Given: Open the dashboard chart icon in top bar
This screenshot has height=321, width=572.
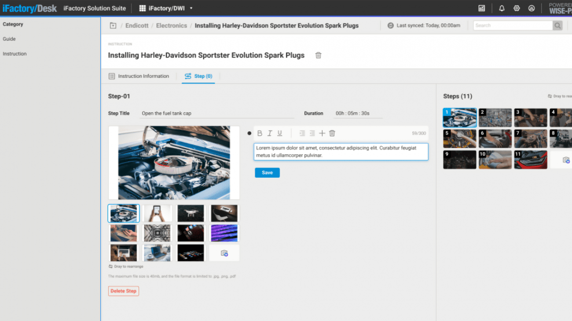Looking at the screenshot, I should 482,8.
